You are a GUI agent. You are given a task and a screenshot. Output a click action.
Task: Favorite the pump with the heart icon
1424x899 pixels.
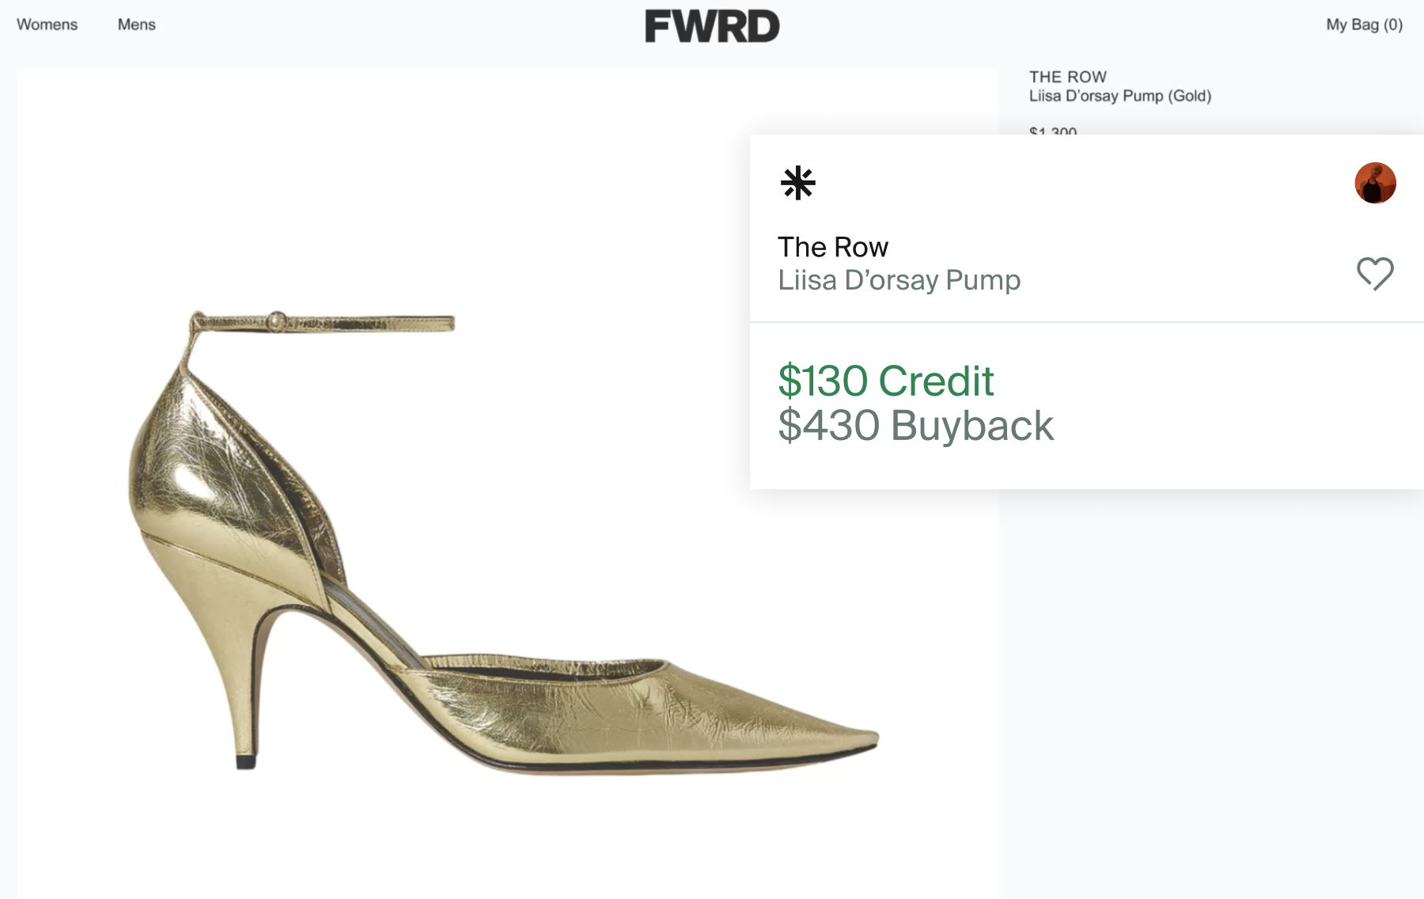click(x=1375, y=274)
